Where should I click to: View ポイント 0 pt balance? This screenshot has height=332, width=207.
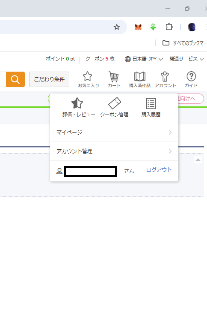pyautogui.click(x=60, y=59)
